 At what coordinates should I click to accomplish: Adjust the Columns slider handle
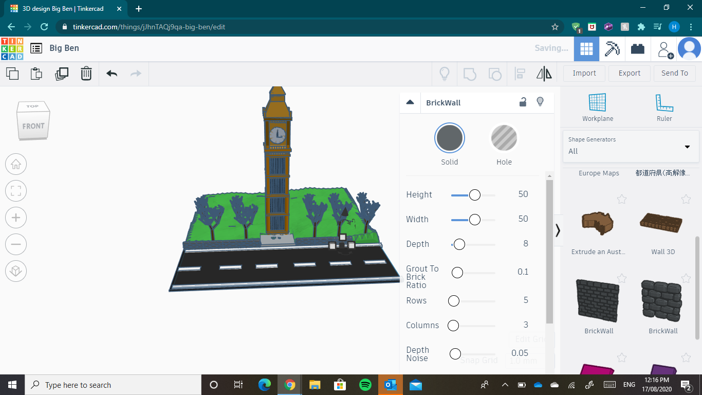pyautogui.click(x=453, y=326)
